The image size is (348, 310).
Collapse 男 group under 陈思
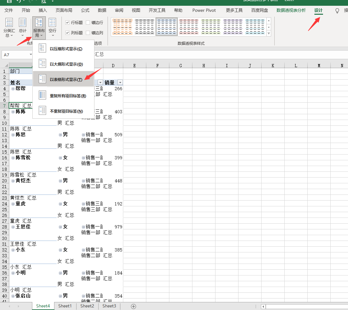coord(60,135)
